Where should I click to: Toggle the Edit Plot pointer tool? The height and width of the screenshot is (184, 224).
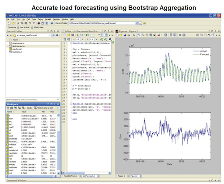click(x=134, y=35)
